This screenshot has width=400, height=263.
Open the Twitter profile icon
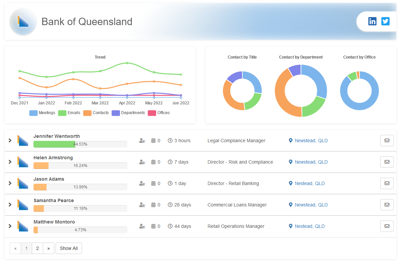386,21
